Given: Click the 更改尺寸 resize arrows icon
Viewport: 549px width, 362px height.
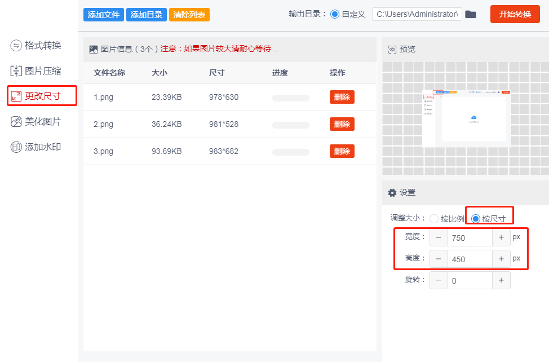Looking at the screenshot, I should pyautogui.click(x=16, y=96).
